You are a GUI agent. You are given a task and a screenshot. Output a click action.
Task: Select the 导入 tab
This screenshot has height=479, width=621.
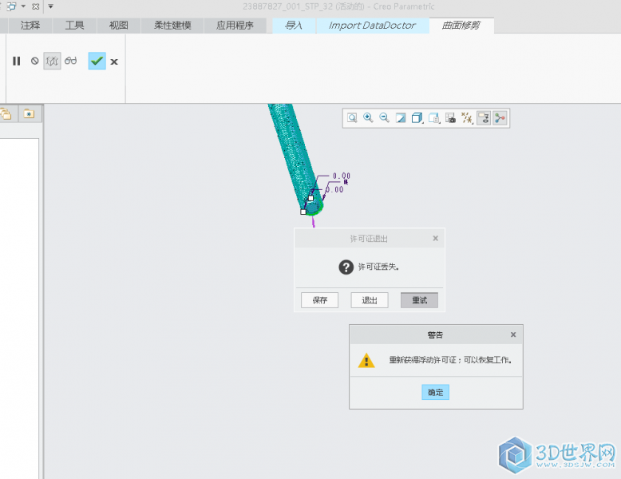coord(294,26)
